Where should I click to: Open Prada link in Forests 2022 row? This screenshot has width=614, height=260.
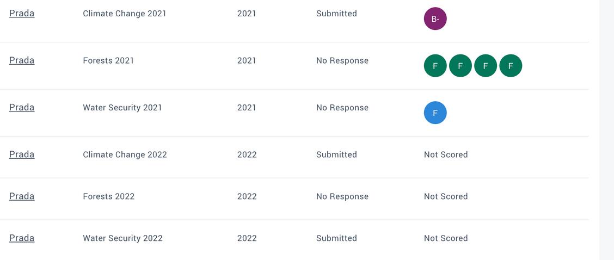tap(22, 196)
